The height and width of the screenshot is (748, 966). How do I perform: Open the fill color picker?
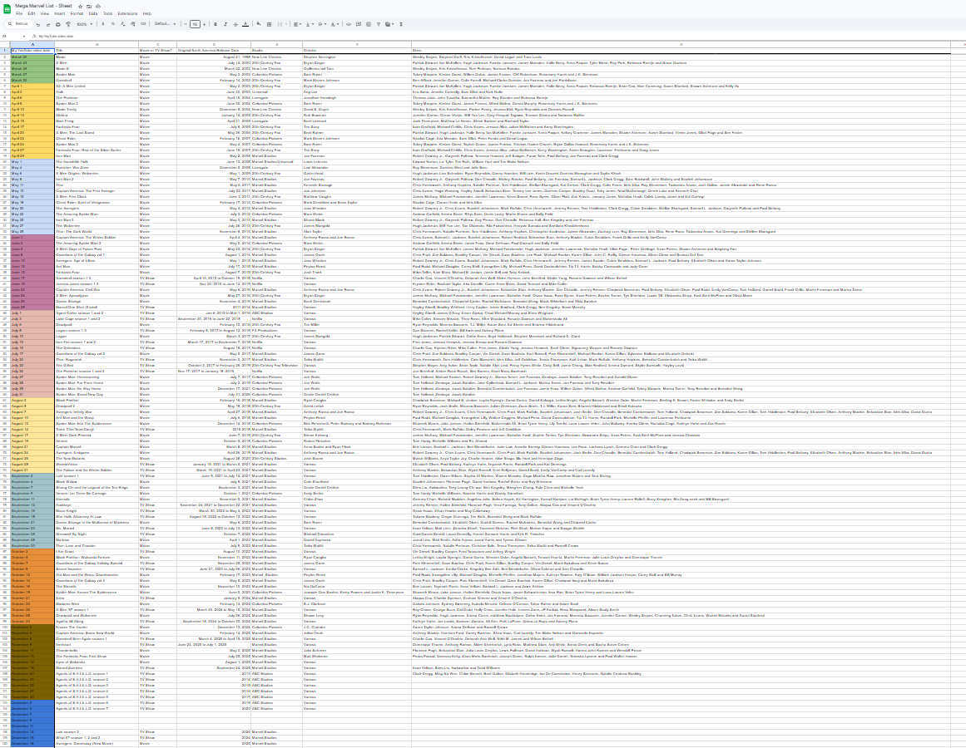(259, 24)
